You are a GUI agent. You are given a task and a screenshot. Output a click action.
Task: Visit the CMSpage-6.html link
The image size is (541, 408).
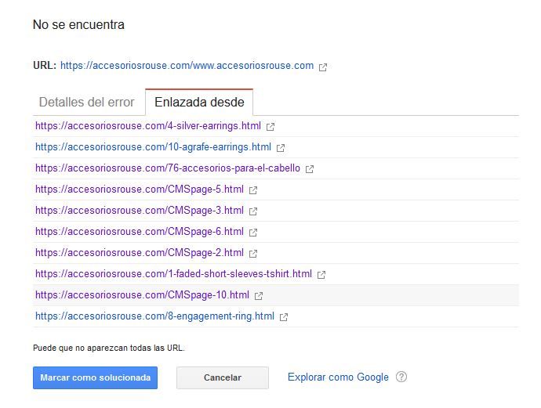coord(140,232)
